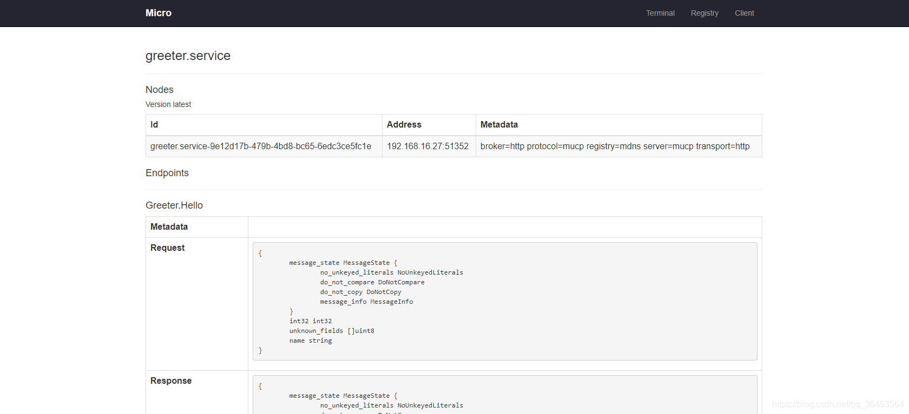This screenshot has width=909, height=414.
Task: Open the Client nav item
Action: point(744,13)
